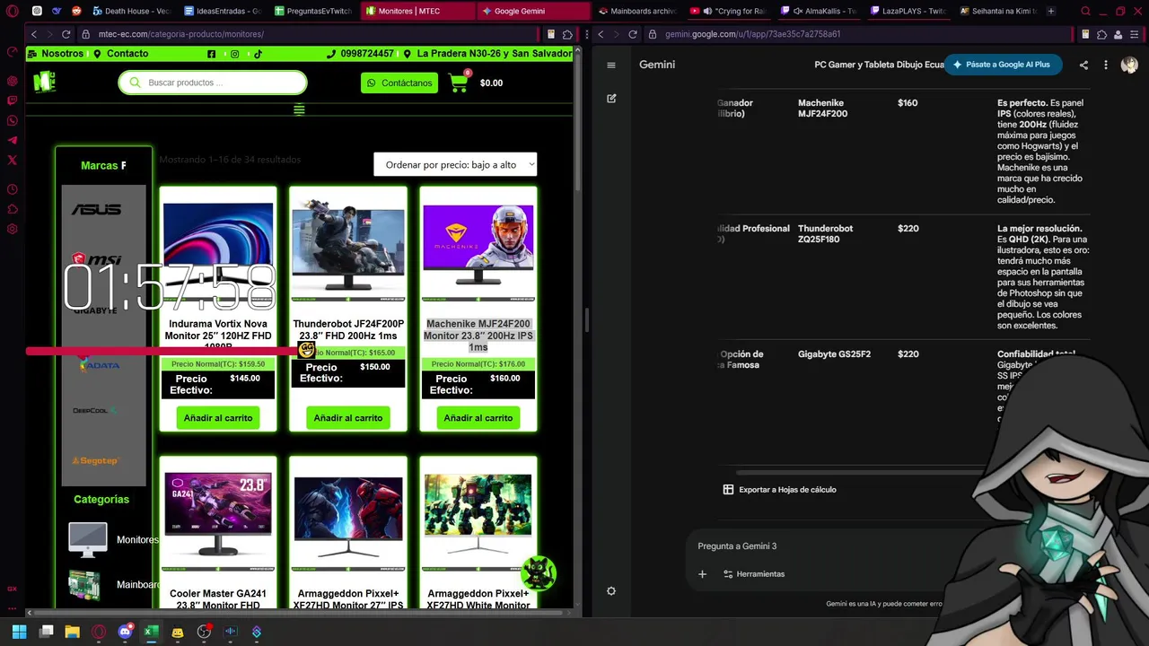Open extensions icon in MTEC pane toolbar
This screenshot has width=1149, height=646.
point(567,34)
